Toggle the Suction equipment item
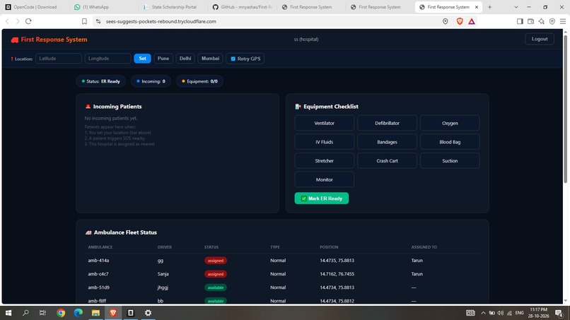The width and height of the screenshot is (570, 320). tap(450, 161)
